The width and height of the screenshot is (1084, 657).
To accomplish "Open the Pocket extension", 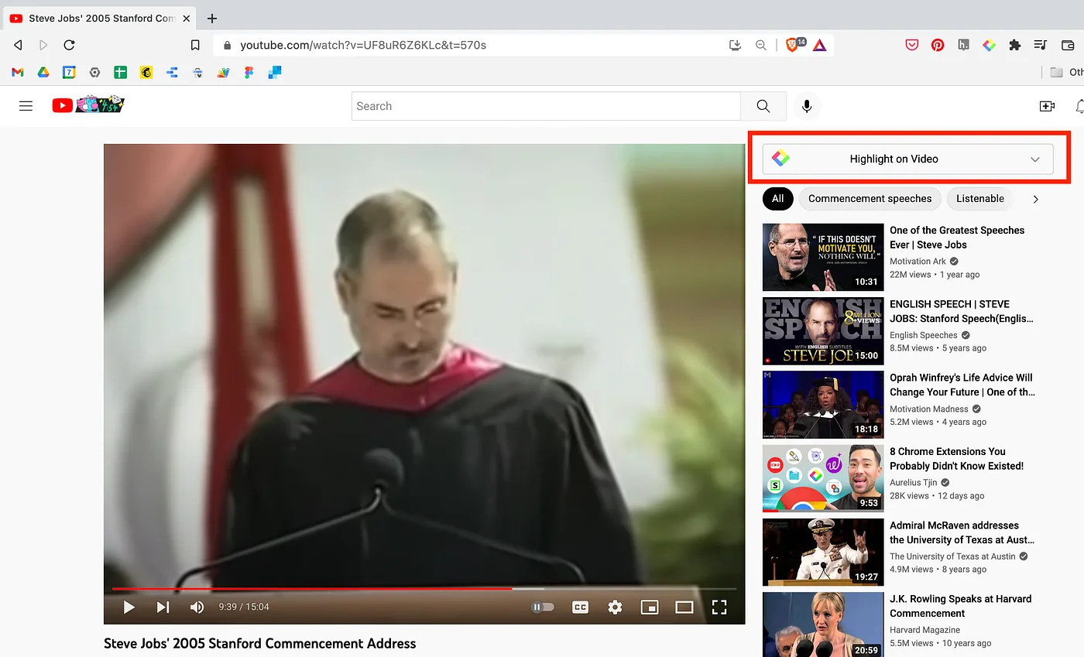I will [912, 45].
